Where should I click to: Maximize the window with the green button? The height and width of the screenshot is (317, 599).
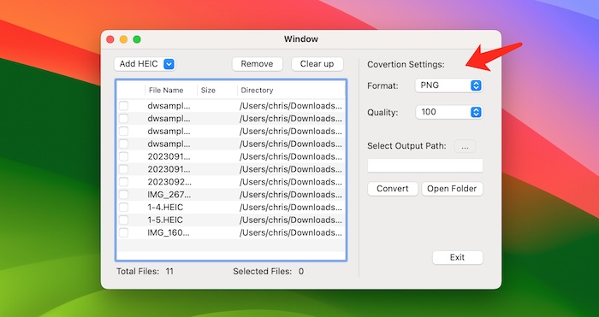[137, 39]
